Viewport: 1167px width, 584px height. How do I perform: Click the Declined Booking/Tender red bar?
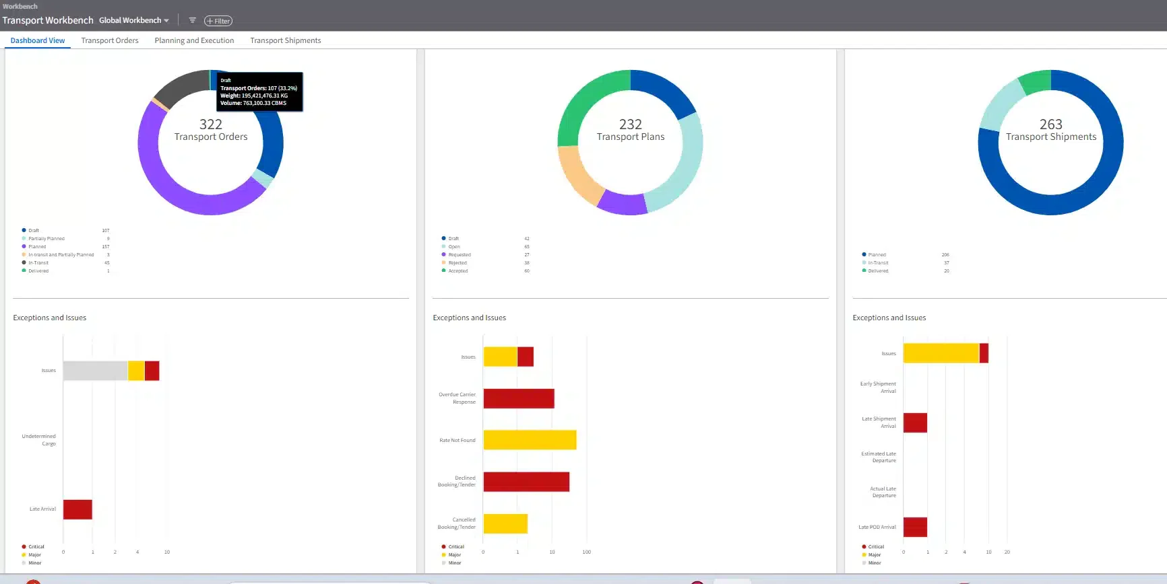526,482
